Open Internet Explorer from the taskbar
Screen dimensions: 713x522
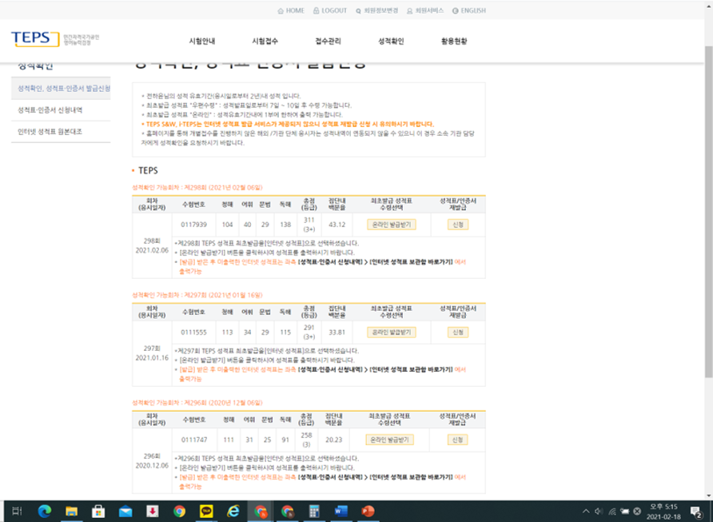233,511
